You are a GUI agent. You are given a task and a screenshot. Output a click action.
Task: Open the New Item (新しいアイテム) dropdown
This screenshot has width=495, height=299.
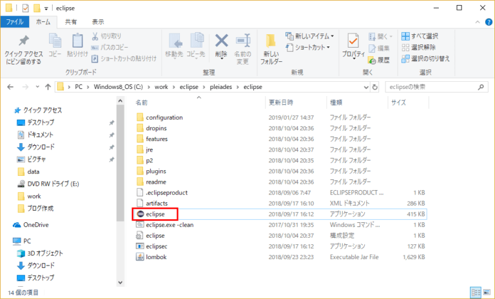click(x=311, y=36)
